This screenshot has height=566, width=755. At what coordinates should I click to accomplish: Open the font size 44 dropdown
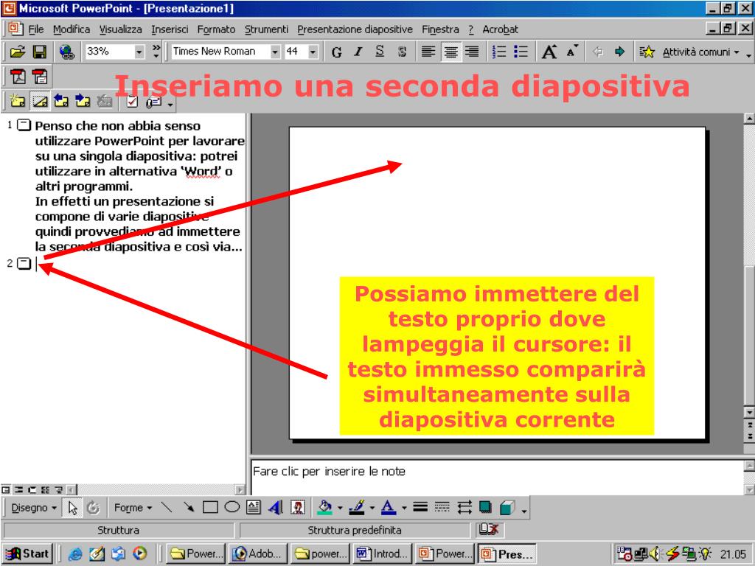click(x=313, y=52)
